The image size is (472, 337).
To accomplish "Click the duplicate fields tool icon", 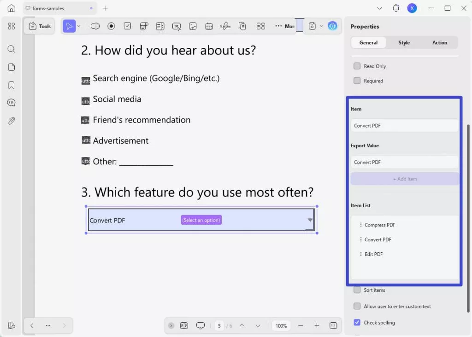I will pyautogui.click(x=242, y=26).
